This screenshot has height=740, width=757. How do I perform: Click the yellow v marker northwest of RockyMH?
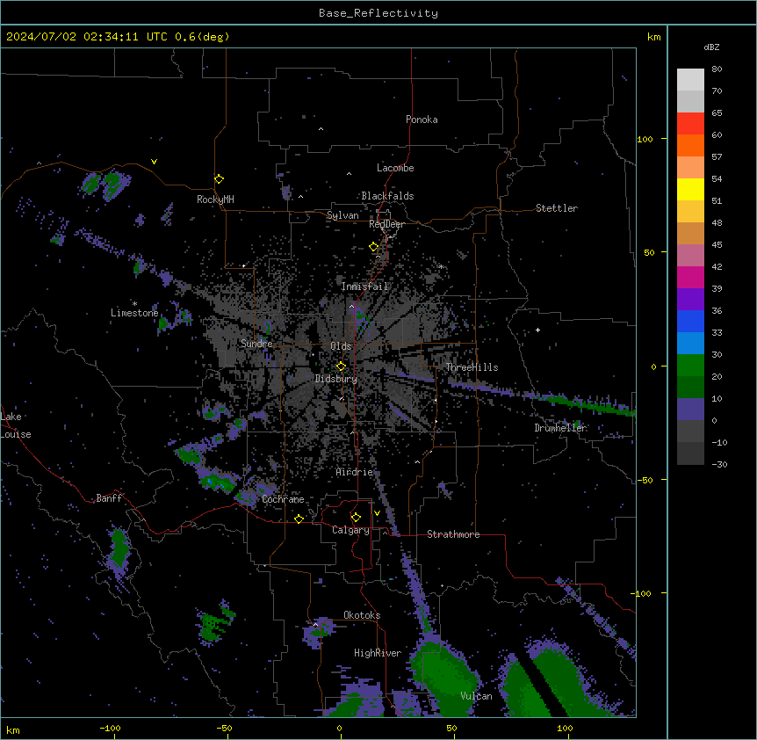click(x=154, y=162)
